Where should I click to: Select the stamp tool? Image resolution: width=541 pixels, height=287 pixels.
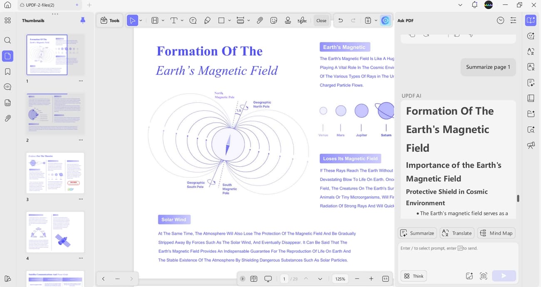click(x=288, y=20)
